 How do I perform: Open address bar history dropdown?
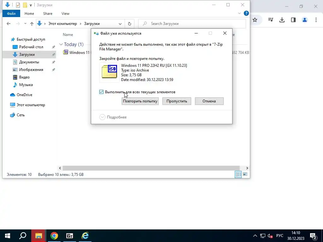click(x=120, y=24)
